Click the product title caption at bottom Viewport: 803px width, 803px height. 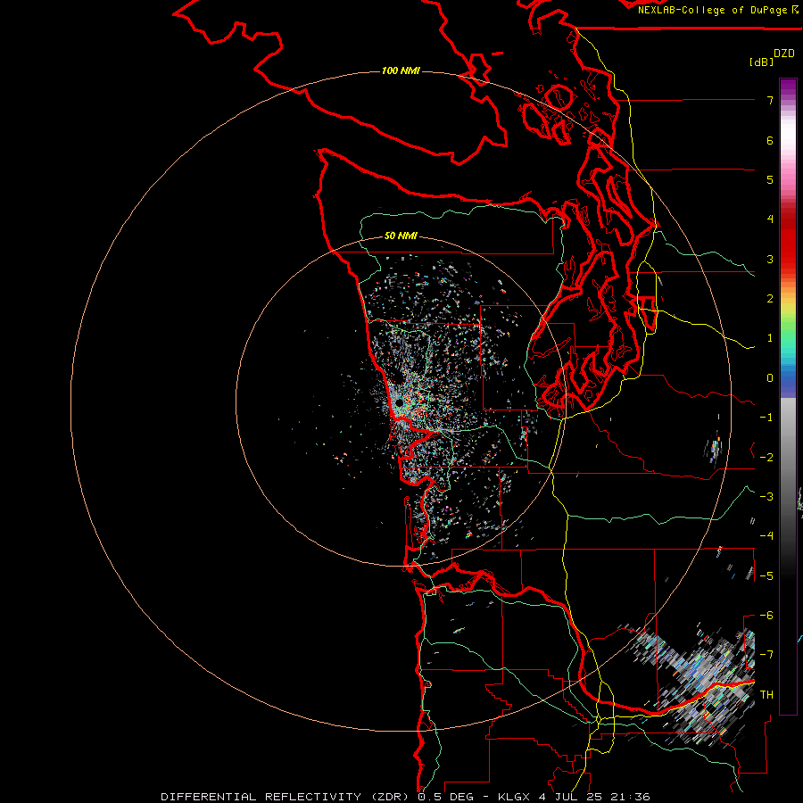pos(405,797)
